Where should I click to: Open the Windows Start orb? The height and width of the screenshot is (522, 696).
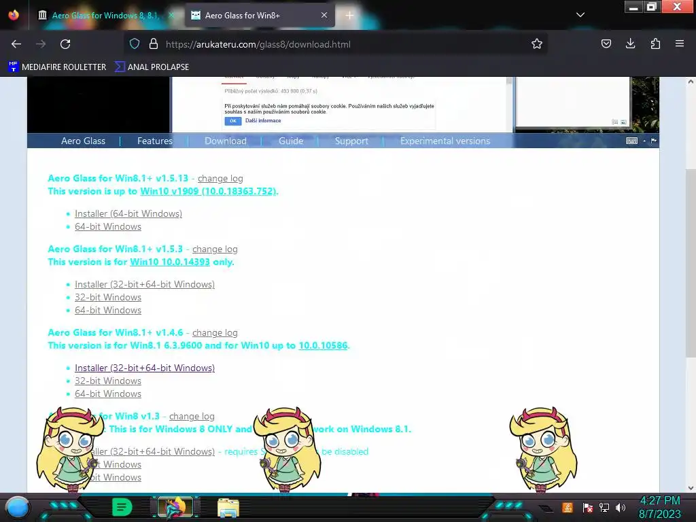click(18, 508)
